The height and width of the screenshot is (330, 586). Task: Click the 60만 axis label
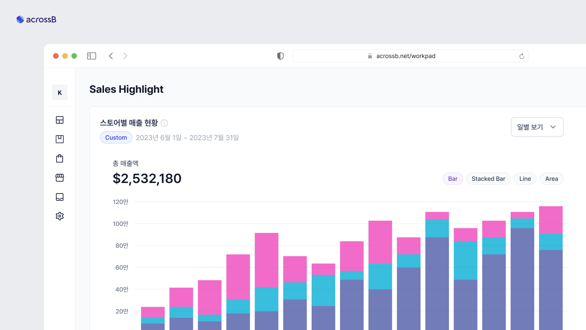tap(122, 267)
